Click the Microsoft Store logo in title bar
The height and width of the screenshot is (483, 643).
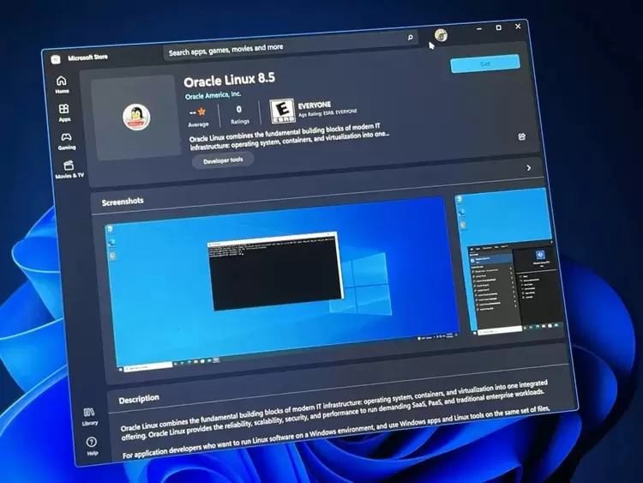tap(55, 58)
